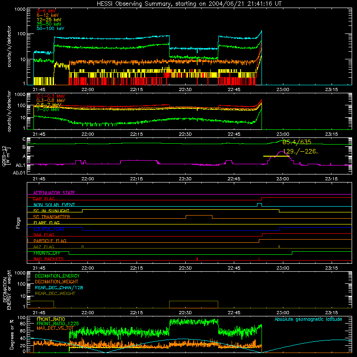The width and height of the screenshot is (357, 357).
Task: Click the green 7-20 MeV legend label
Action: (48, 109)
